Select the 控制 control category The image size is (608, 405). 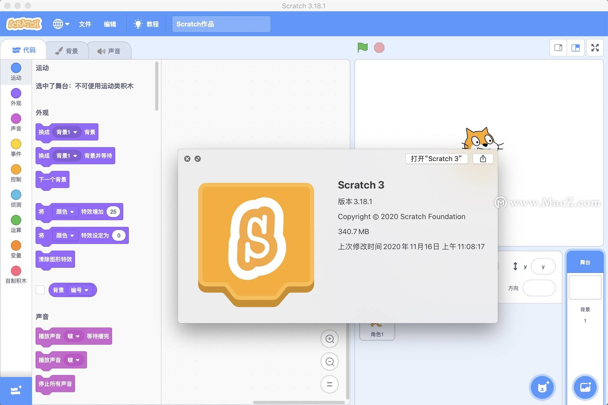(16, 173)
